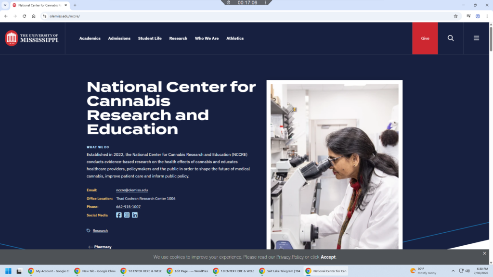Bookmark this page with the star icon

coord(455,16)
